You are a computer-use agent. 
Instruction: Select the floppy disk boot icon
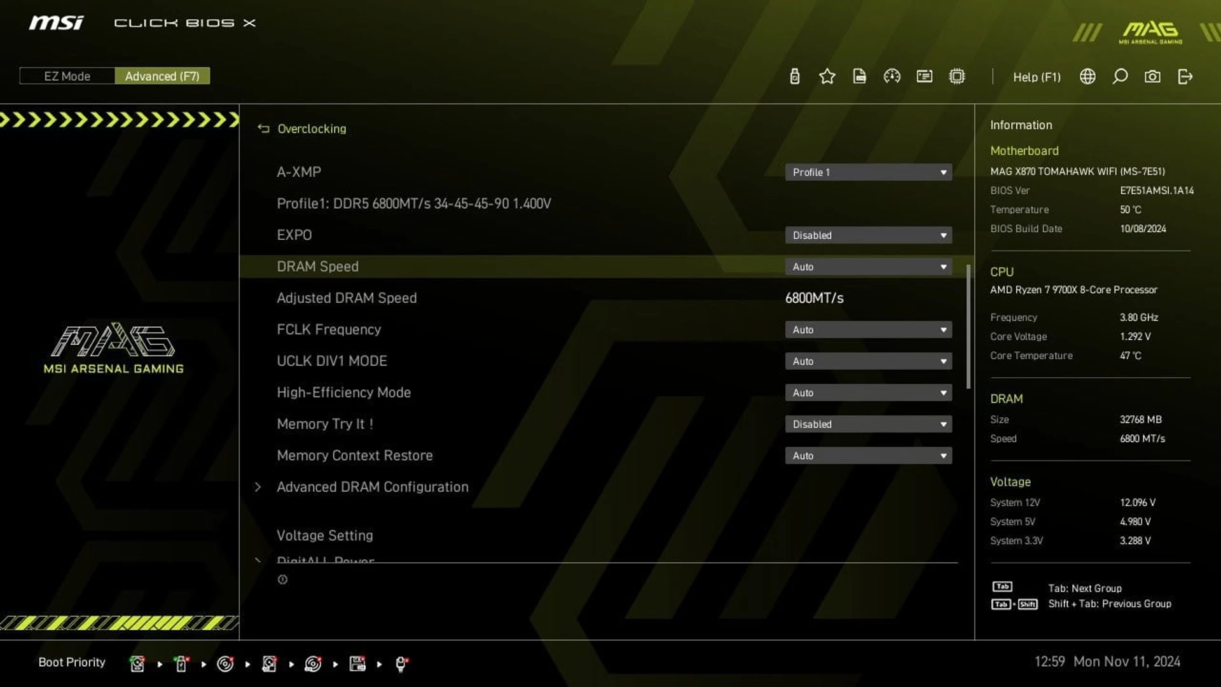click(x=357, y=663)
